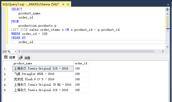Place cursor on the WHERE order_id line
This screenshot has width=172, height=102.
click(29, 34)
